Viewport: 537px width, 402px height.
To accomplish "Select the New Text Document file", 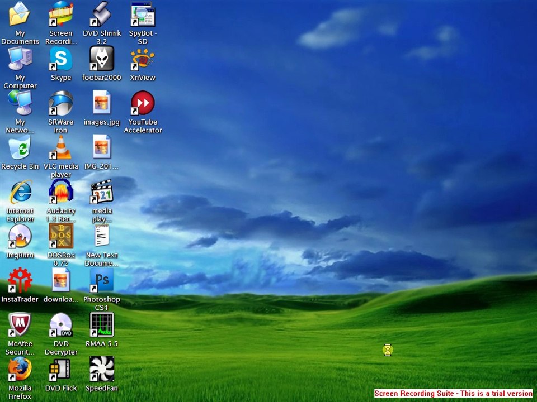I will click(x=102, y=236).
